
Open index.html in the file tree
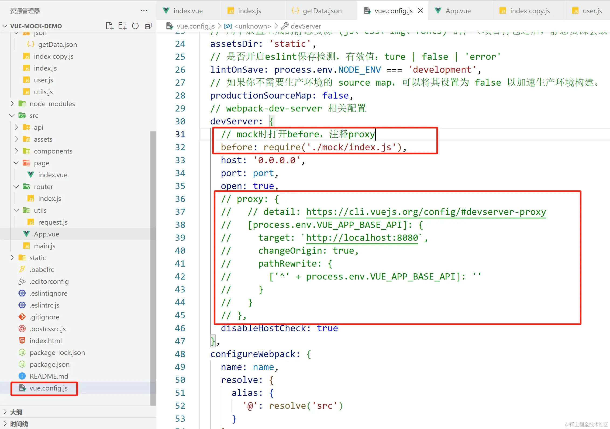click(x=46, y=341)
